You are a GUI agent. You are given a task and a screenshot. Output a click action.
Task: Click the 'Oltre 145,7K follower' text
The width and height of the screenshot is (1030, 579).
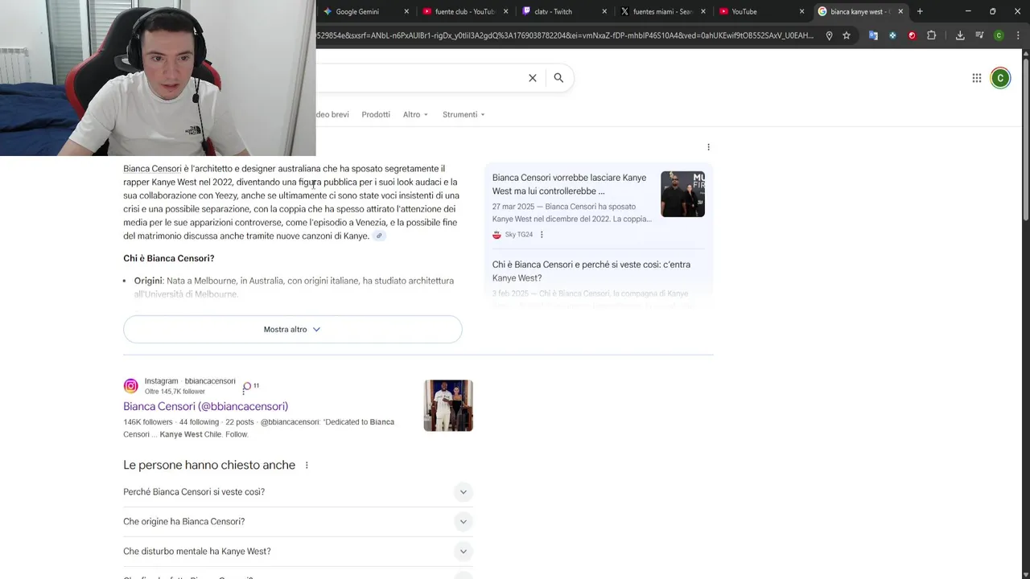175,392
